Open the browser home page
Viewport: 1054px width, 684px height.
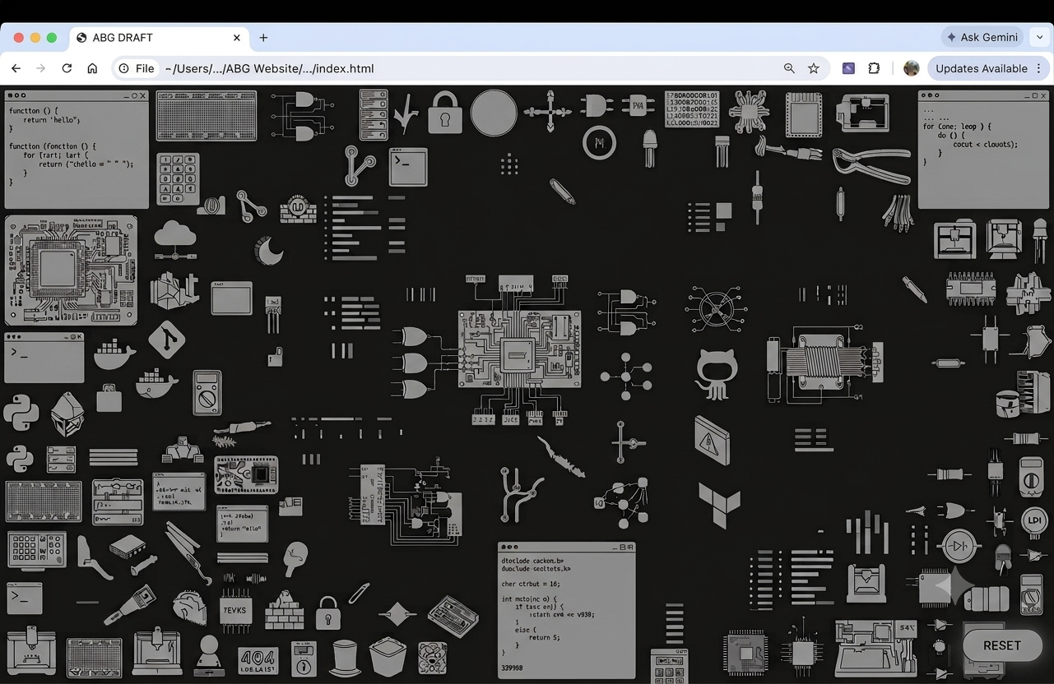click(x=92, y=68)
